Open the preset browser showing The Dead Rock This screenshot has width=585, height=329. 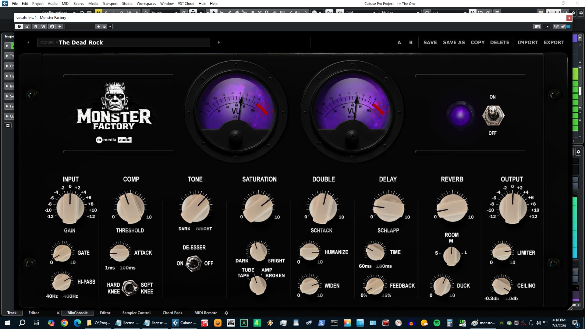coord(124,42)
